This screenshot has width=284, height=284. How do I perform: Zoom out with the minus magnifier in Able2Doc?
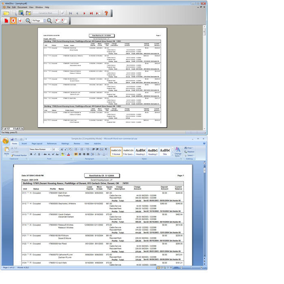(49, 21)
